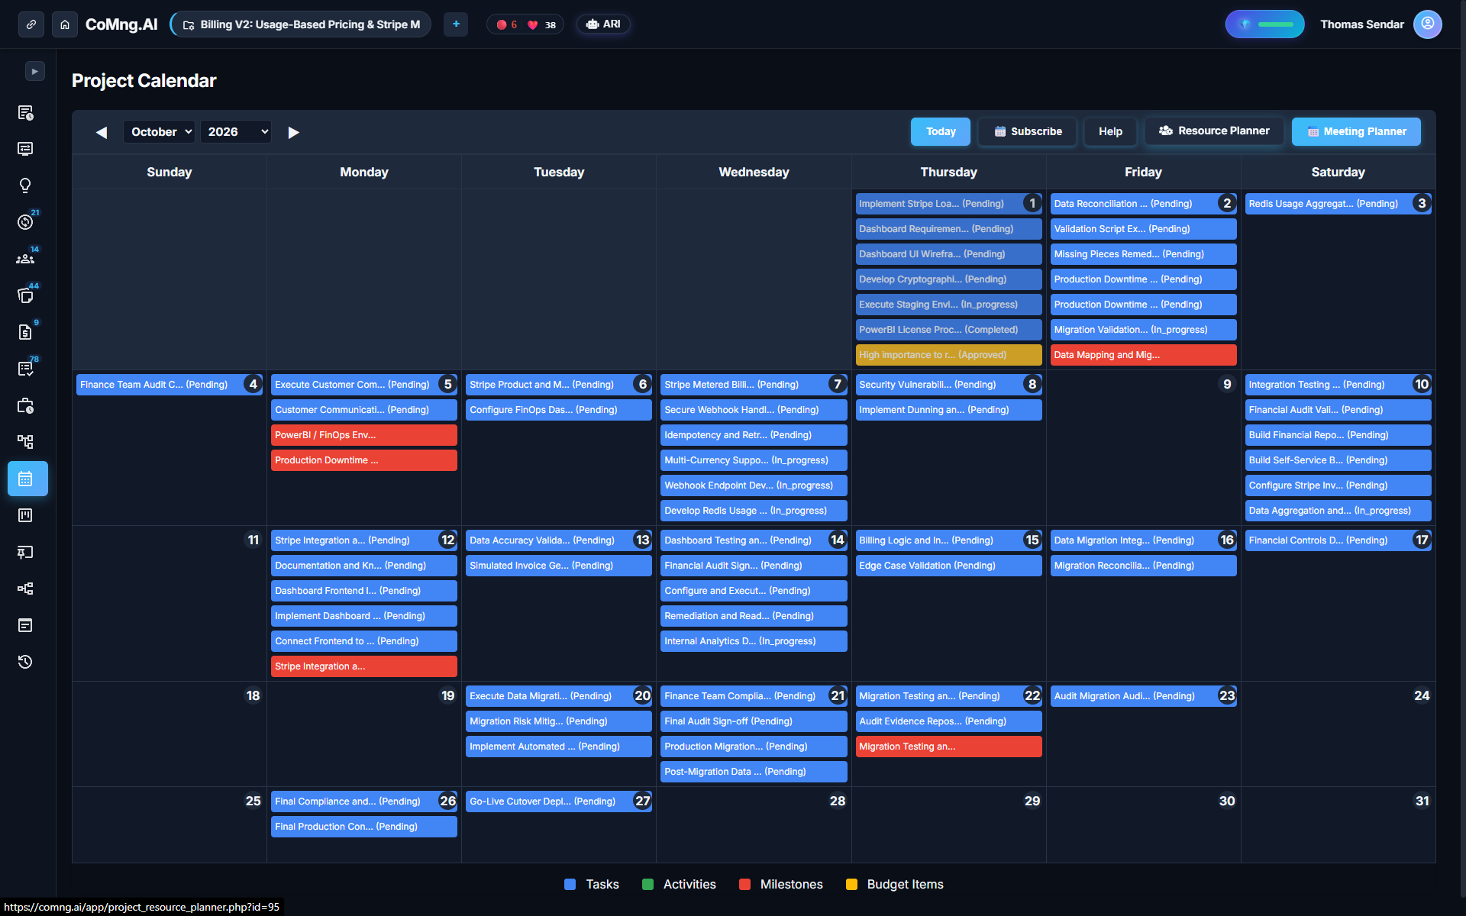The image size is (1466, 916).
Task: Open the node diagram sidebar icon
Action: click(25, 589)
